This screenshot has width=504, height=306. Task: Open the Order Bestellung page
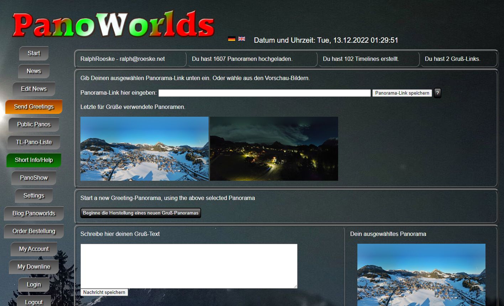pos(34,231)
